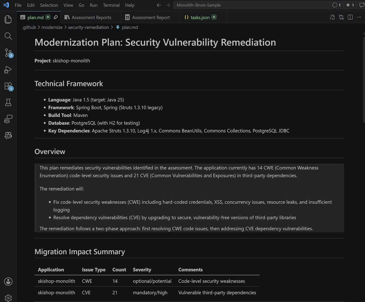Screen dimensions: 365x302
Task: Open the Search view in activity bar
Action: pyautogui.click(x=8, y=36)
